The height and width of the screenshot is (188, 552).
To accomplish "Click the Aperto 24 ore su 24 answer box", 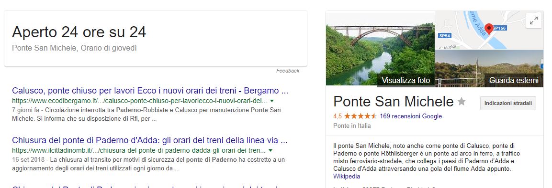I will pos(155,38).
